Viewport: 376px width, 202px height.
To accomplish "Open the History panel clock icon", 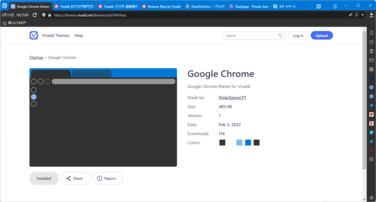I will (x=371, y=42).
